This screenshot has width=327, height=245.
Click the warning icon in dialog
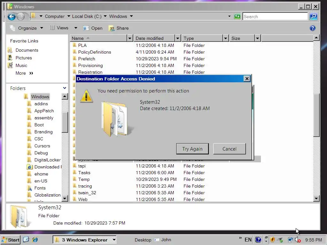(86, 96)
